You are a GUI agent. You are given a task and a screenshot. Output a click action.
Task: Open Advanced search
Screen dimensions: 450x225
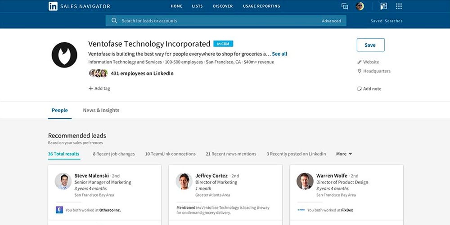(331, 21)
